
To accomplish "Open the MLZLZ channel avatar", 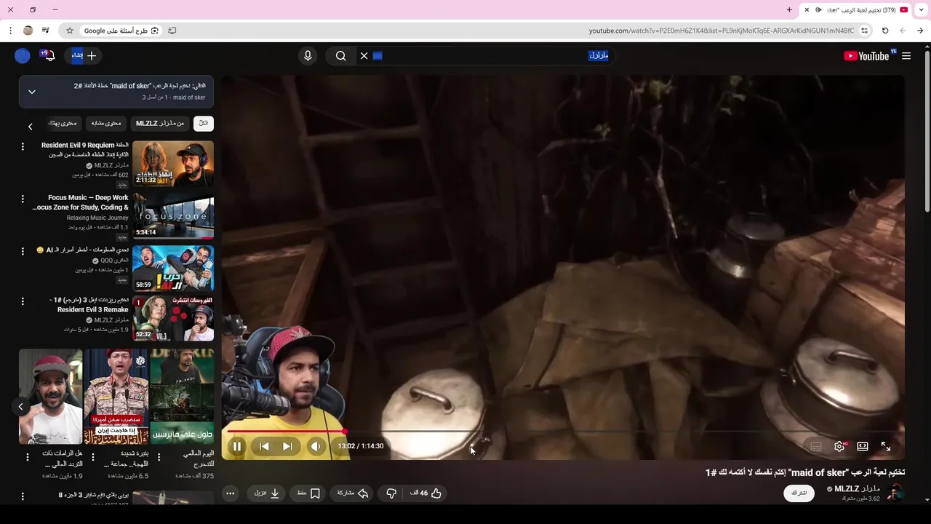I will click(895, 493).
